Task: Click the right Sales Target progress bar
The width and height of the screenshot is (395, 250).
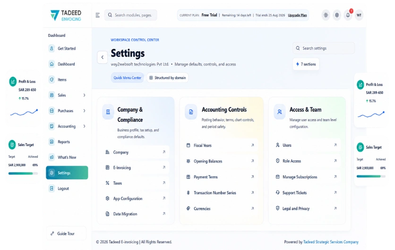Action: [x=371, y=176]
